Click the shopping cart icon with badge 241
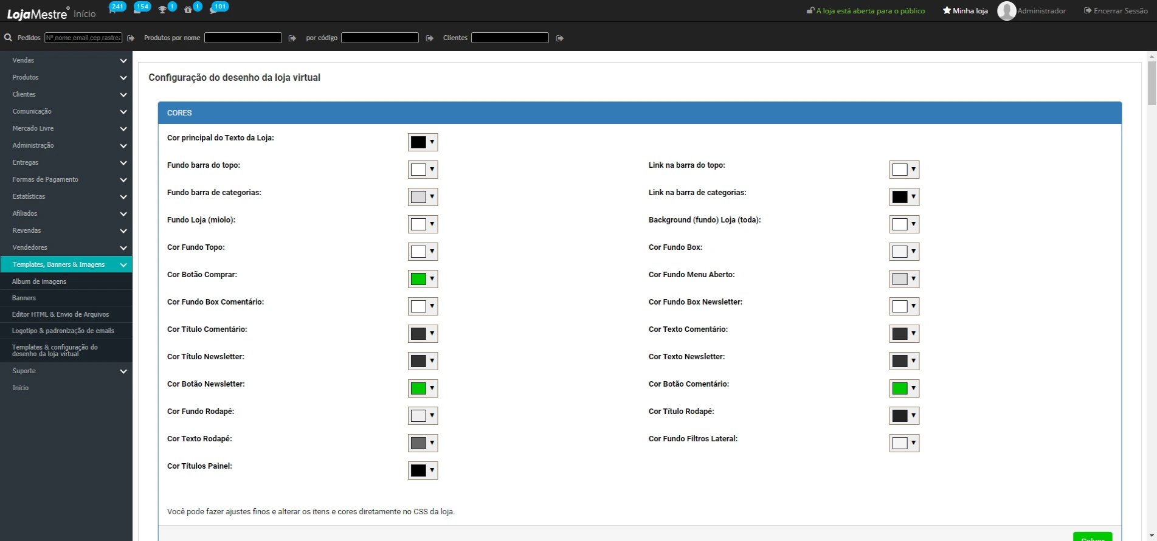The image size is (1157, 541). tap(113, 10)
